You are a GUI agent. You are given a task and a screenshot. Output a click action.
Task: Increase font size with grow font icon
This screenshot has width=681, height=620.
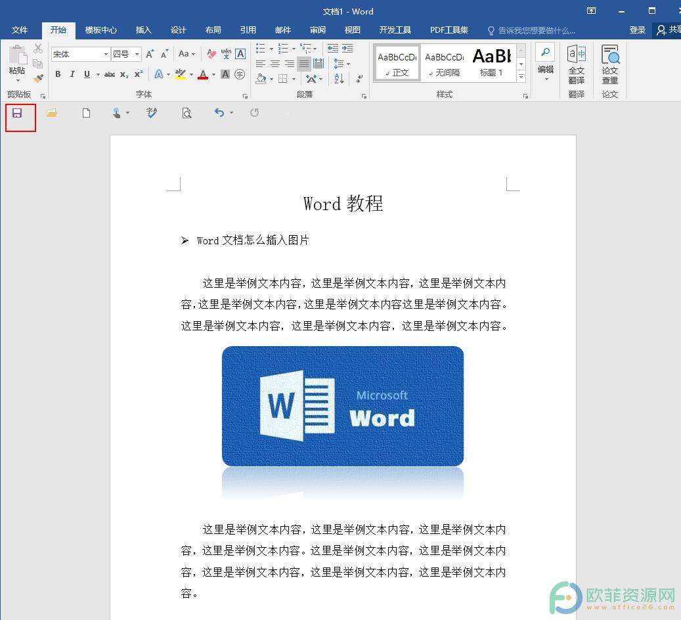click(x=150, y=55)
